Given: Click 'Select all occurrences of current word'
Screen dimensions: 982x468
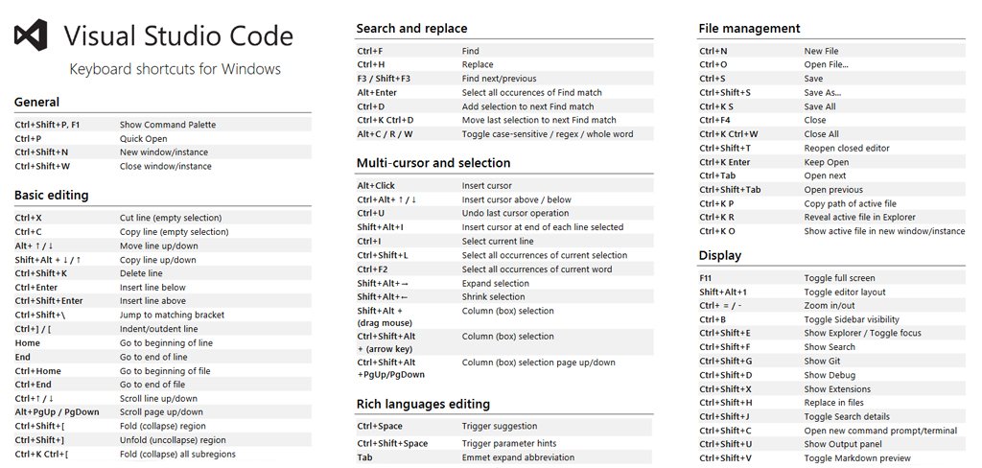Looking at the screenshot, I should [x=537, y=269].
